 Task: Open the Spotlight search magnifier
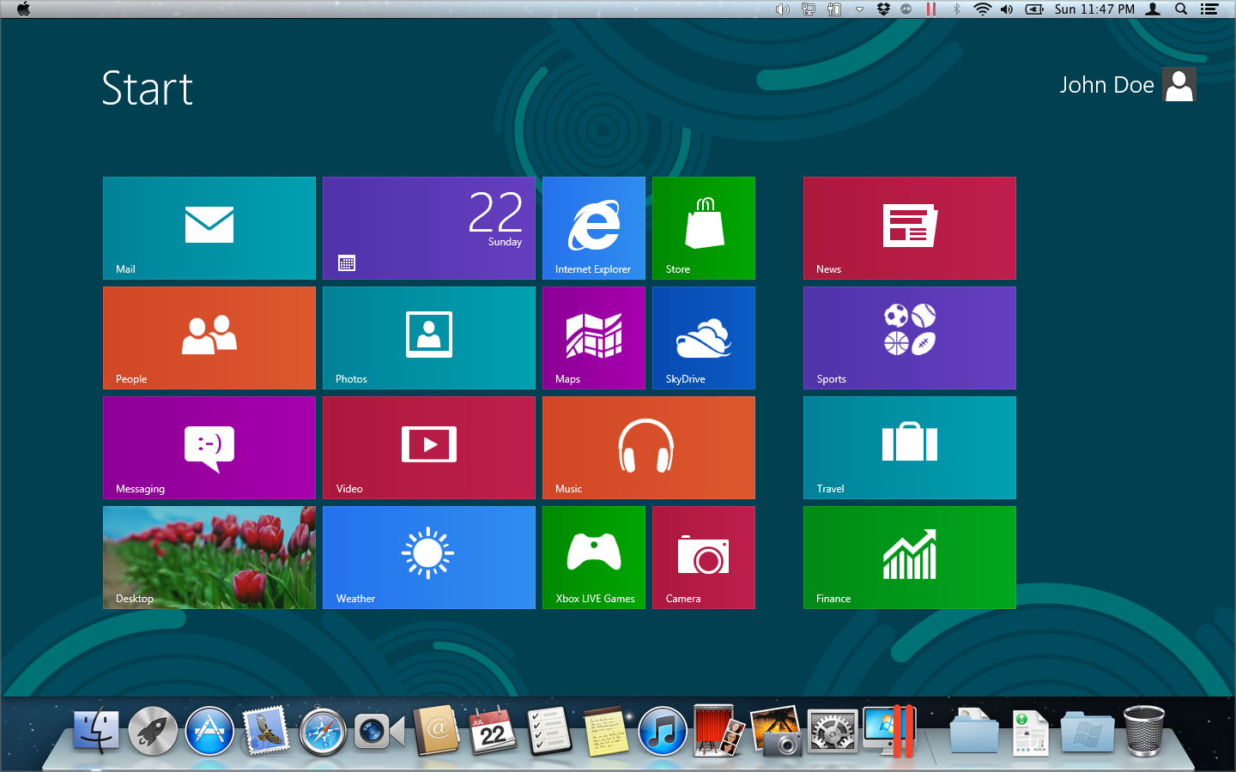point(1181,9)
